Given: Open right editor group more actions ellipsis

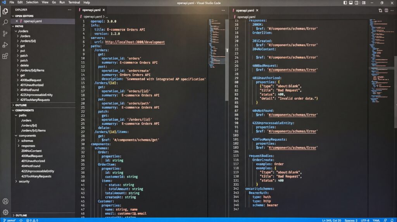Looking at the screenshot, I should [392, 10].
